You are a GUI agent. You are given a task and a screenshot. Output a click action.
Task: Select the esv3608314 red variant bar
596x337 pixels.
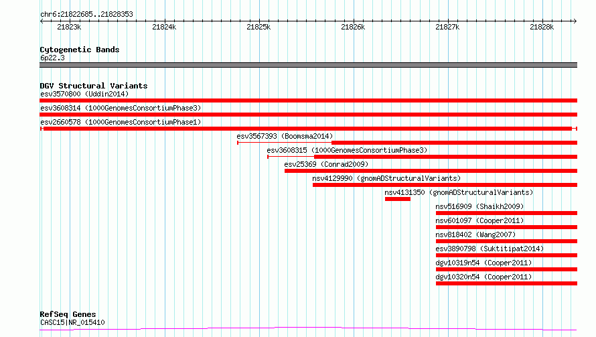click(x=308, y=115)
